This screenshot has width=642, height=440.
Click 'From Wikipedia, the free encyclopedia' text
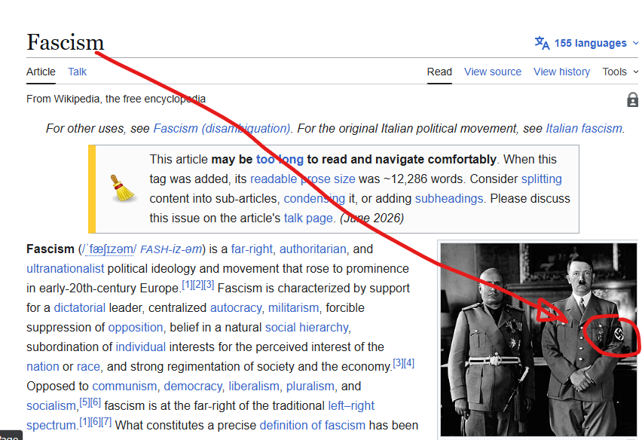pyautogui.click(x=116, y=99)
